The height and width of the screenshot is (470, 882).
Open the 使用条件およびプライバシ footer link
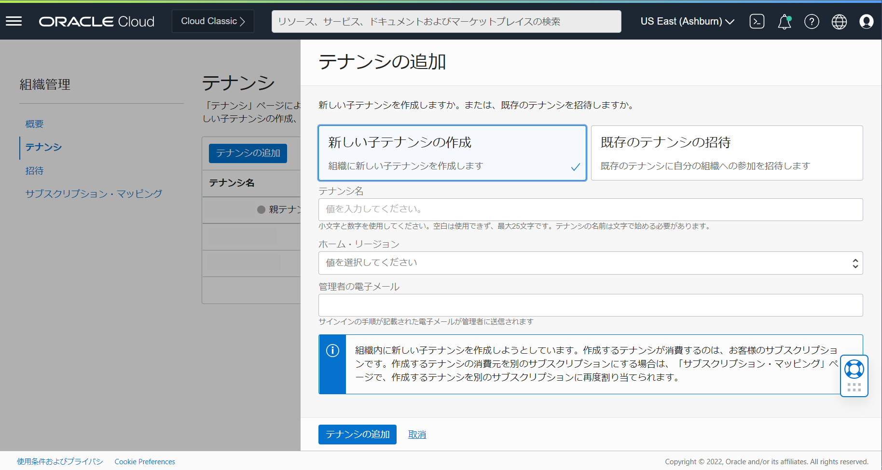60,461
